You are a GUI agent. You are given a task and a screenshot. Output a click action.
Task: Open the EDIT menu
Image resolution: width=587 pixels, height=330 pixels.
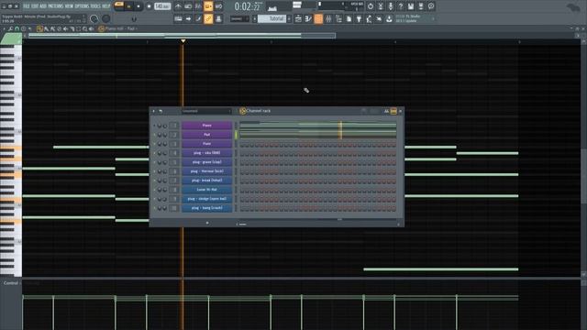click(x=35, y=6)
